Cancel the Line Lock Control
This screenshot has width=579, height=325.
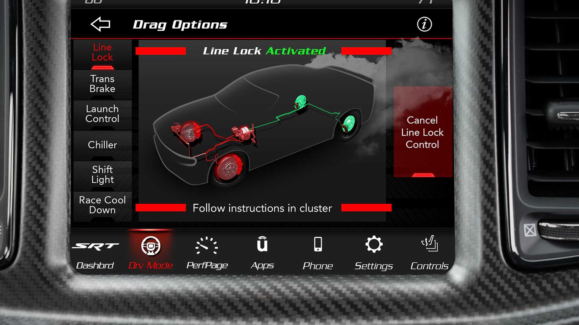422,132
